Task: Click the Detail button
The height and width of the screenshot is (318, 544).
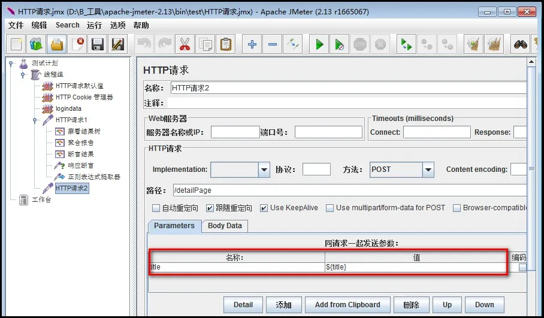Action: [x=243, y=305]
